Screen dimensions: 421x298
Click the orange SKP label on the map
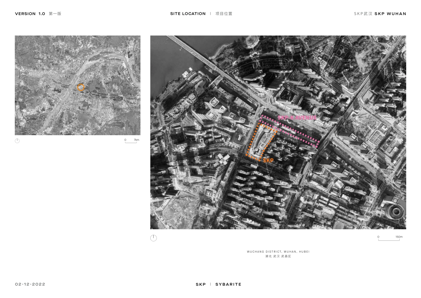click(268, 161)
